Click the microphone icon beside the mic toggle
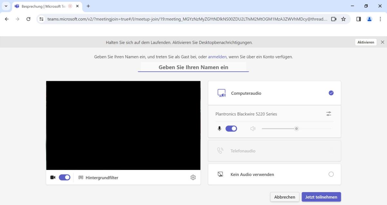 (x=219, y=128)
